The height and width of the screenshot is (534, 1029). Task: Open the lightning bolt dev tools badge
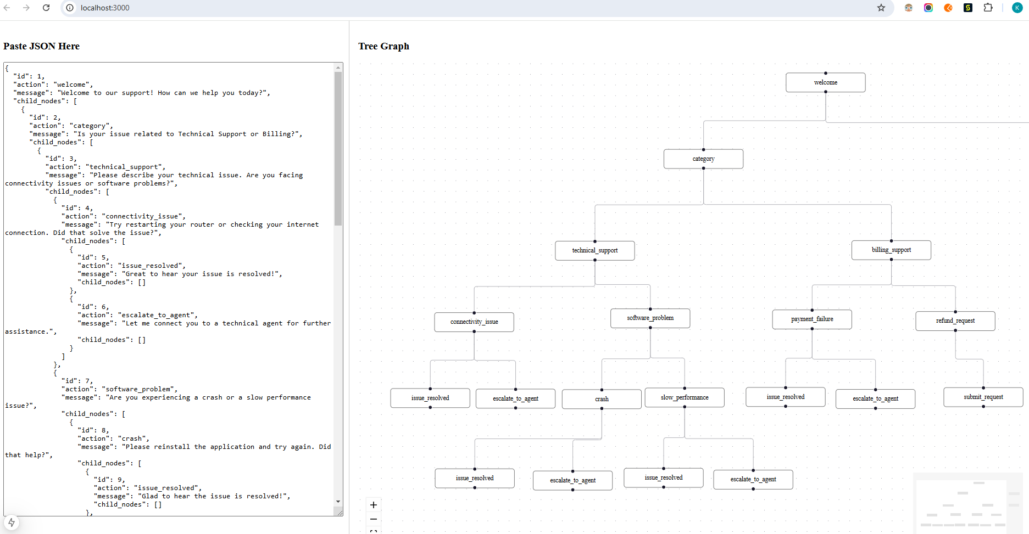point(11,522)
